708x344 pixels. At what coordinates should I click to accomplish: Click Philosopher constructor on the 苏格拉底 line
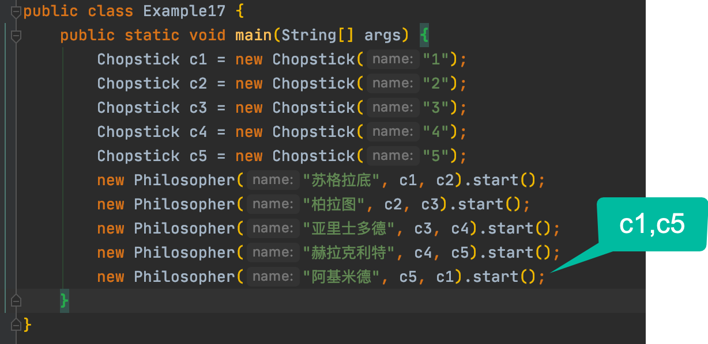point(184,180)
